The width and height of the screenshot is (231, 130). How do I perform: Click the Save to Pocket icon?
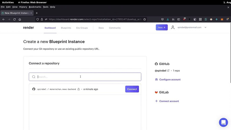coord(162,19)
